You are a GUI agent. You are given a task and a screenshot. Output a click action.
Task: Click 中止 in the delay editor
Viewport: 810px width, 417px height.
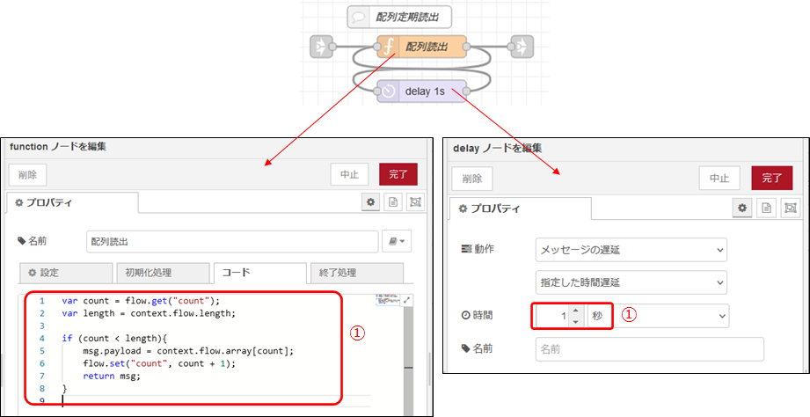click(x=719, y=178)
